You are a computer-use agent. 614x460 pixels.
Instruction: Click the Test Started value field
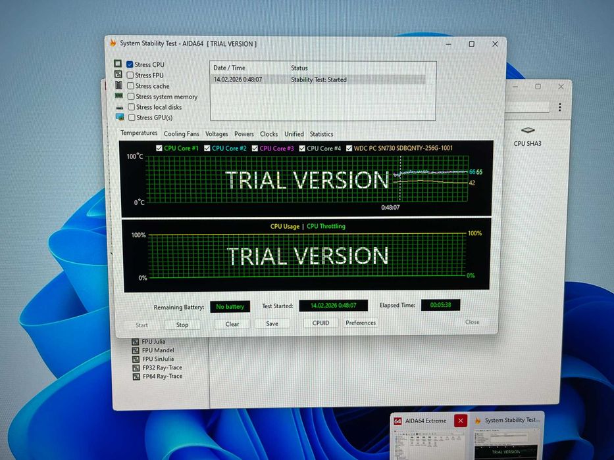coord(333,306)
